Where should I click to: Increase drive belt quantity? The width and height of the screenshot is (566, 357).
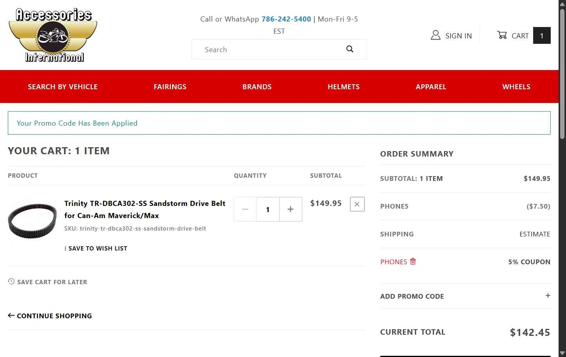(291, 209)
